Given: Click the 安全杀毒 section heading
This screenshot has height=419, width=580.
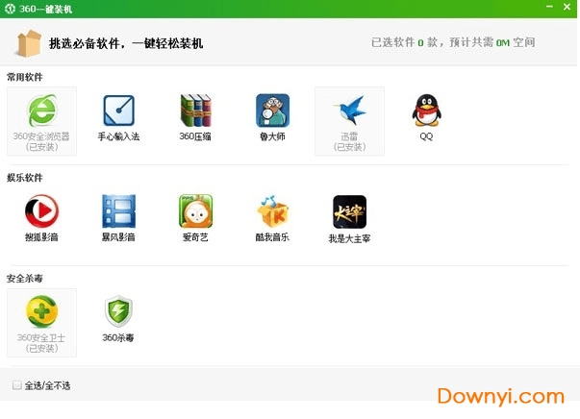Looking at the screenshot, I should pos(25,278).
